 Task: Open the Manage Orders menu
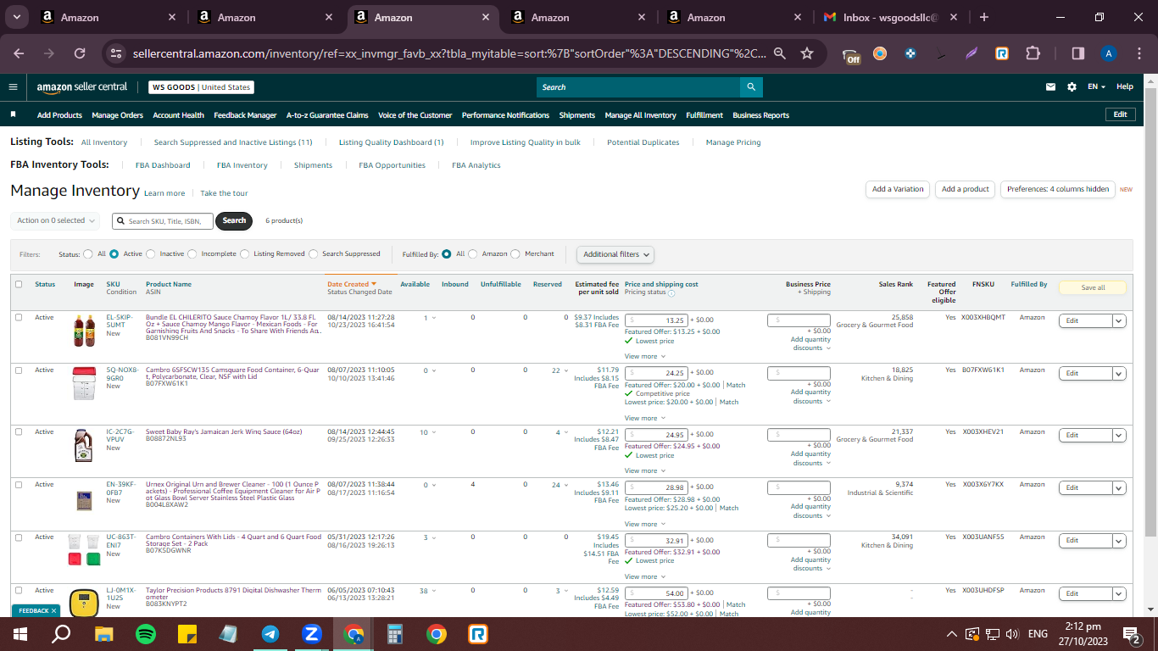click(118, 115)
